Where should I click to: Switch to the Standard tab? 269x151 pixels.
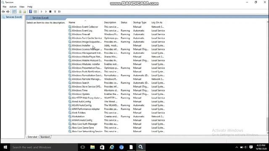[x=45, y=137]
